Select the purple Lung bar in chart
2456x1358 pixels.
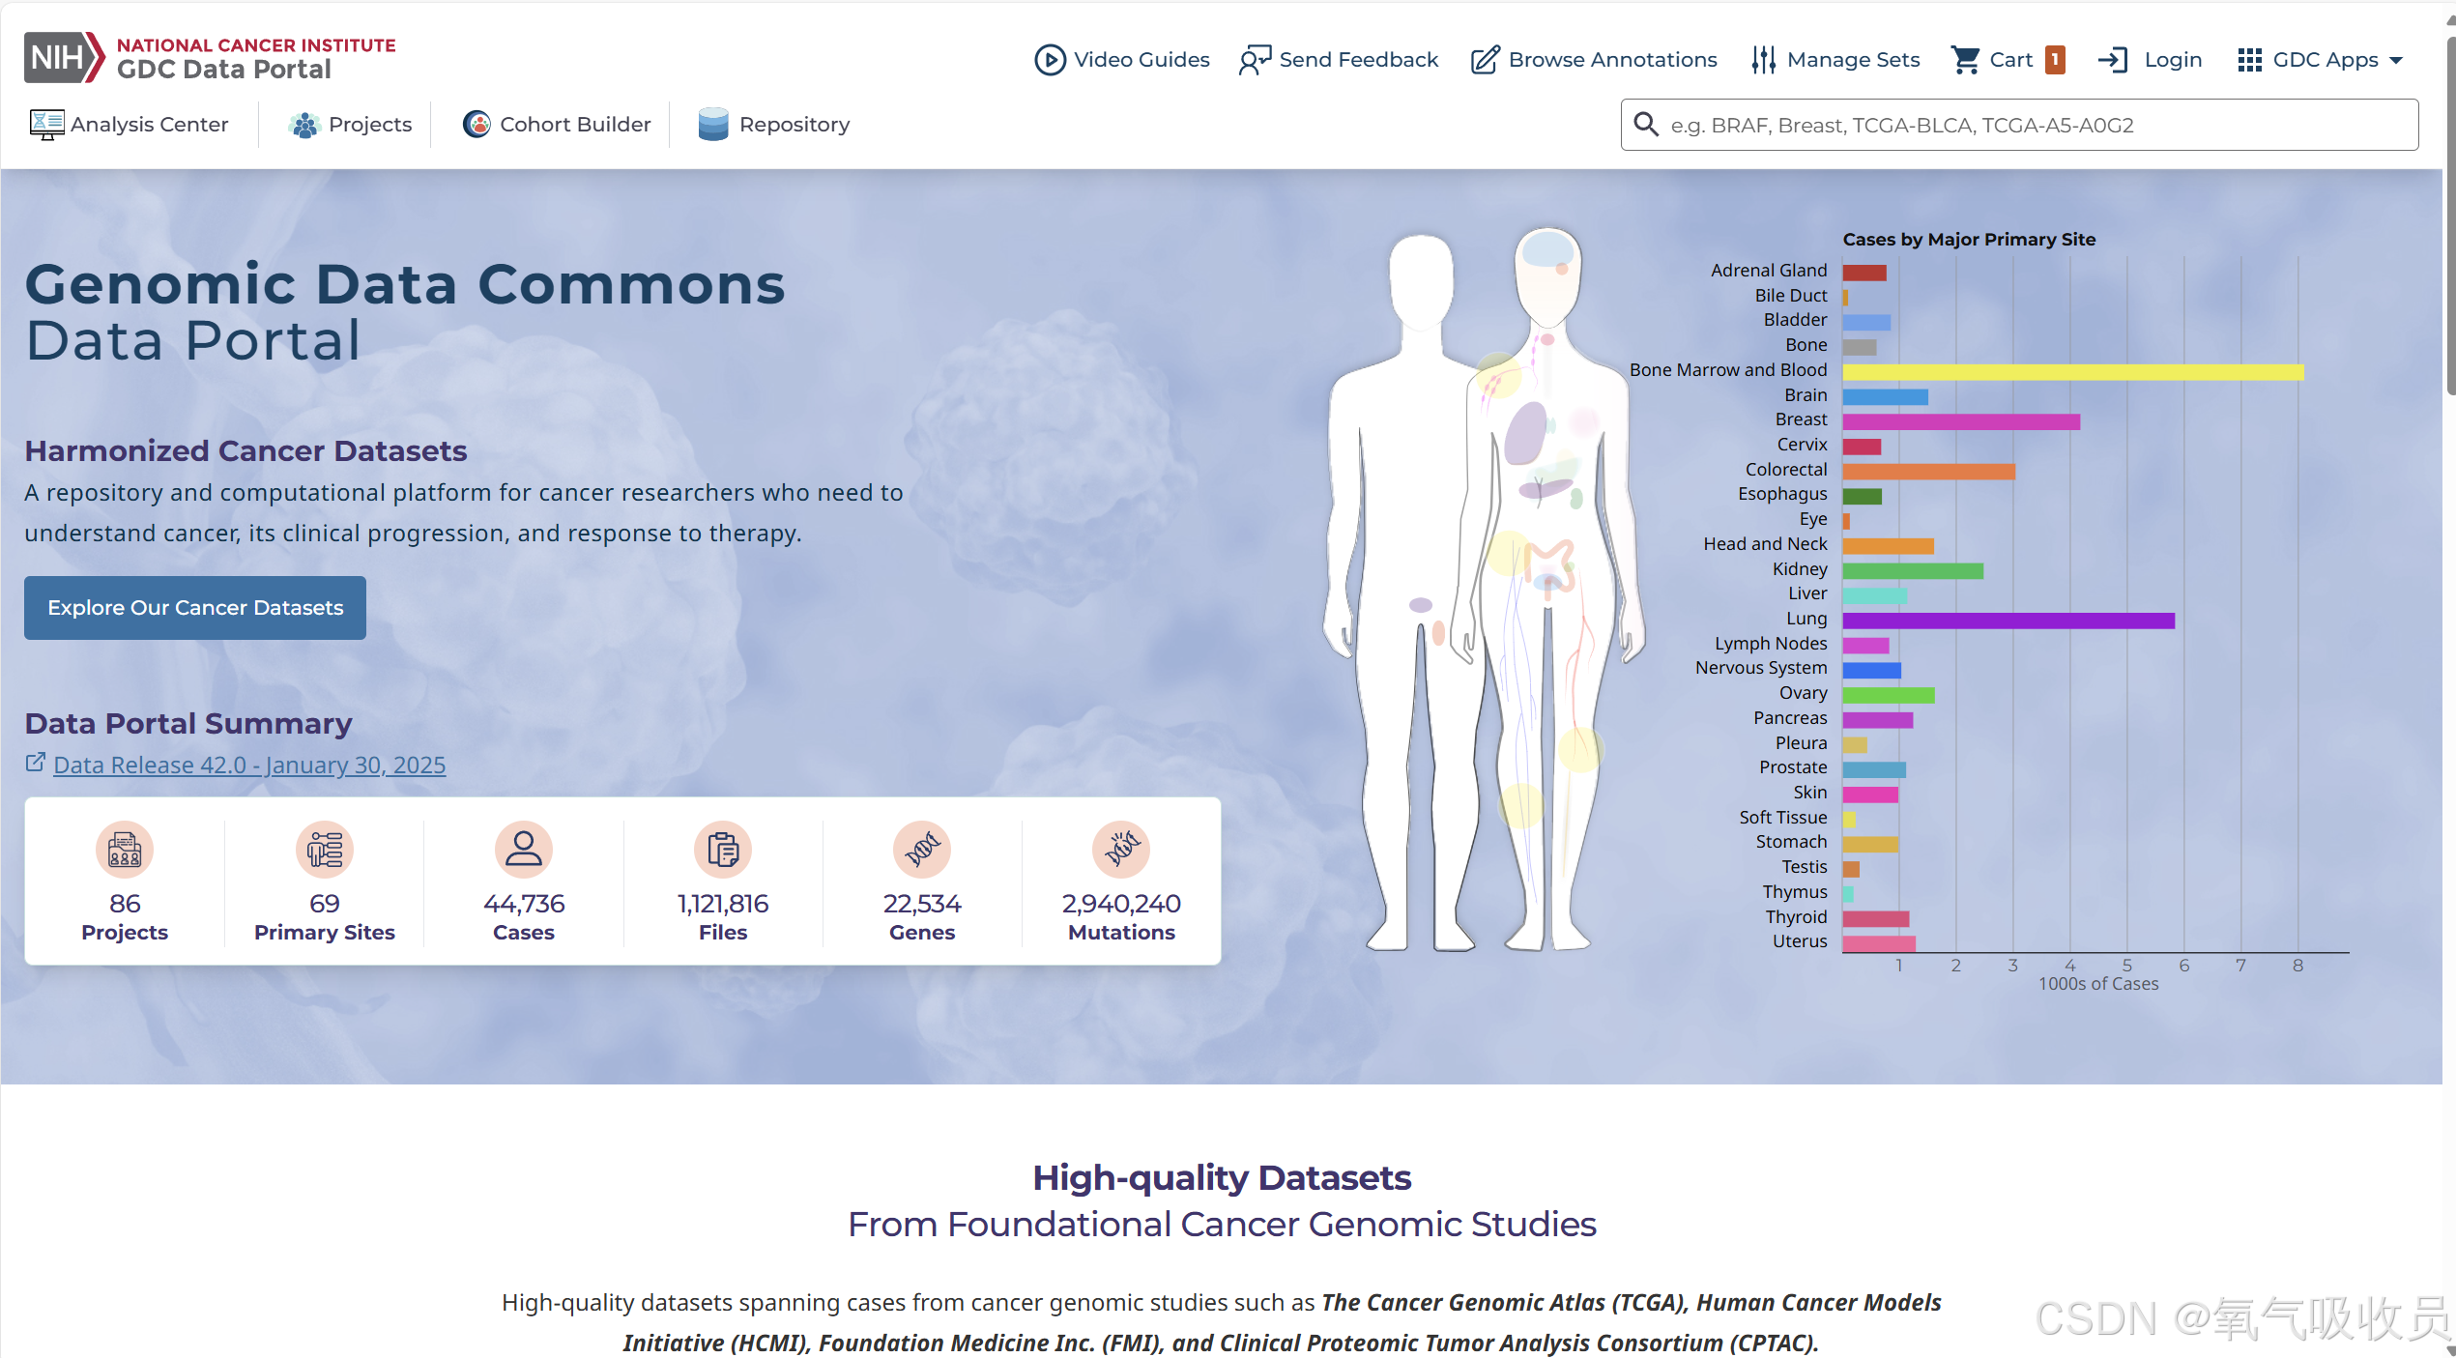tap(2008, 621)
